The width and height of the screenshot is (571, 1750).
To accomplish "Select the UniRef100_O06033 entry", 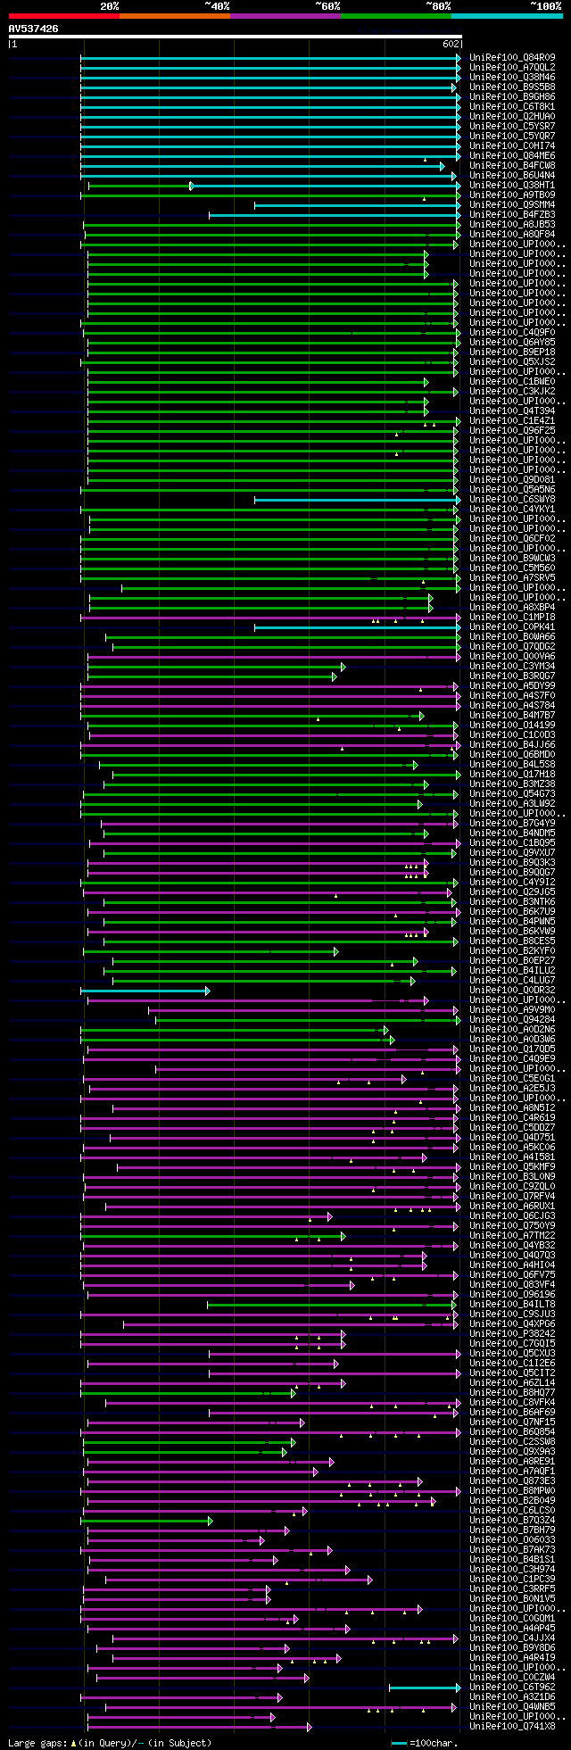I will click(512, 1540).
